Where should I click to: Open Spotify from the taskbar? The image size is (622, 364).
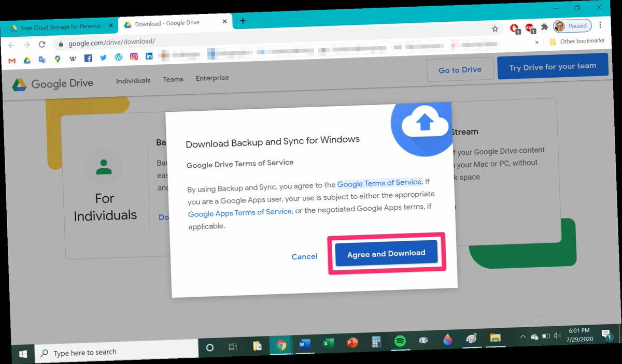point(400,341)
